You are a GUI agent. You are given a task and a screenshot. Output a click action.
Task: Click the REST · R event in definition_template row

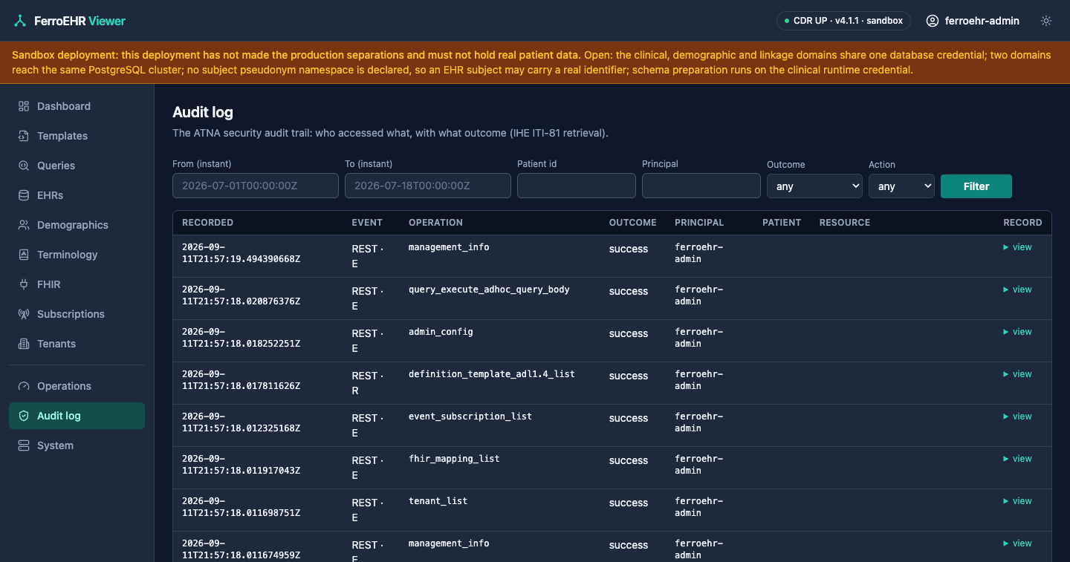coord(368,383)
